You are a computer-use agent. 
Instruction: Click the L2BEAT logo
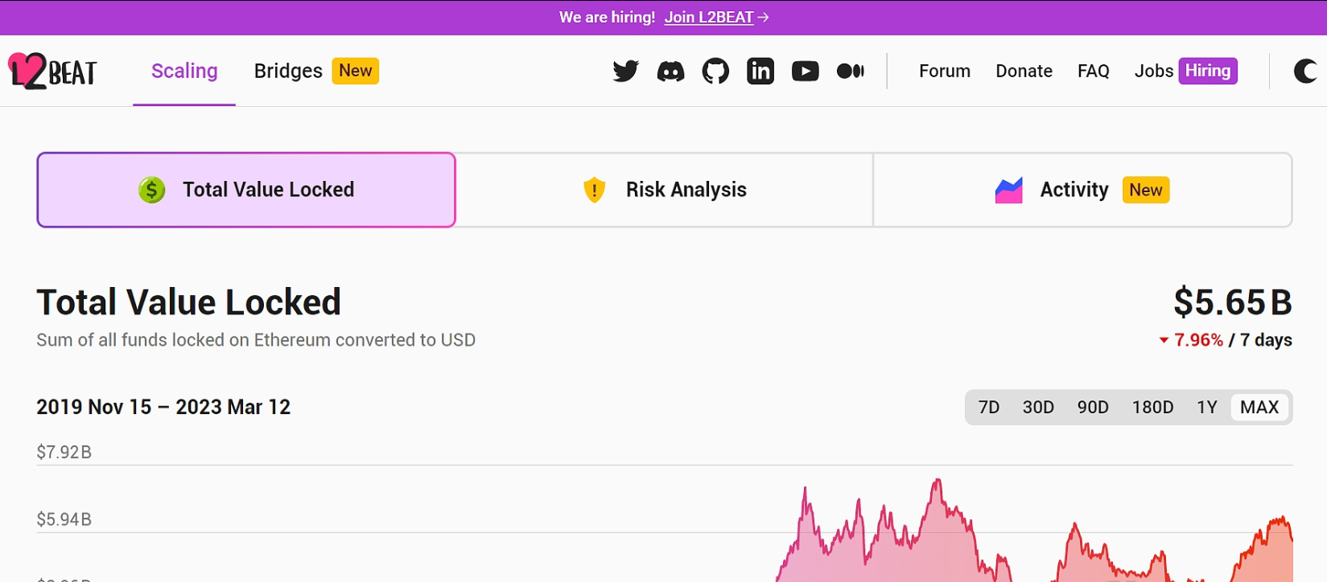[53, 72]
